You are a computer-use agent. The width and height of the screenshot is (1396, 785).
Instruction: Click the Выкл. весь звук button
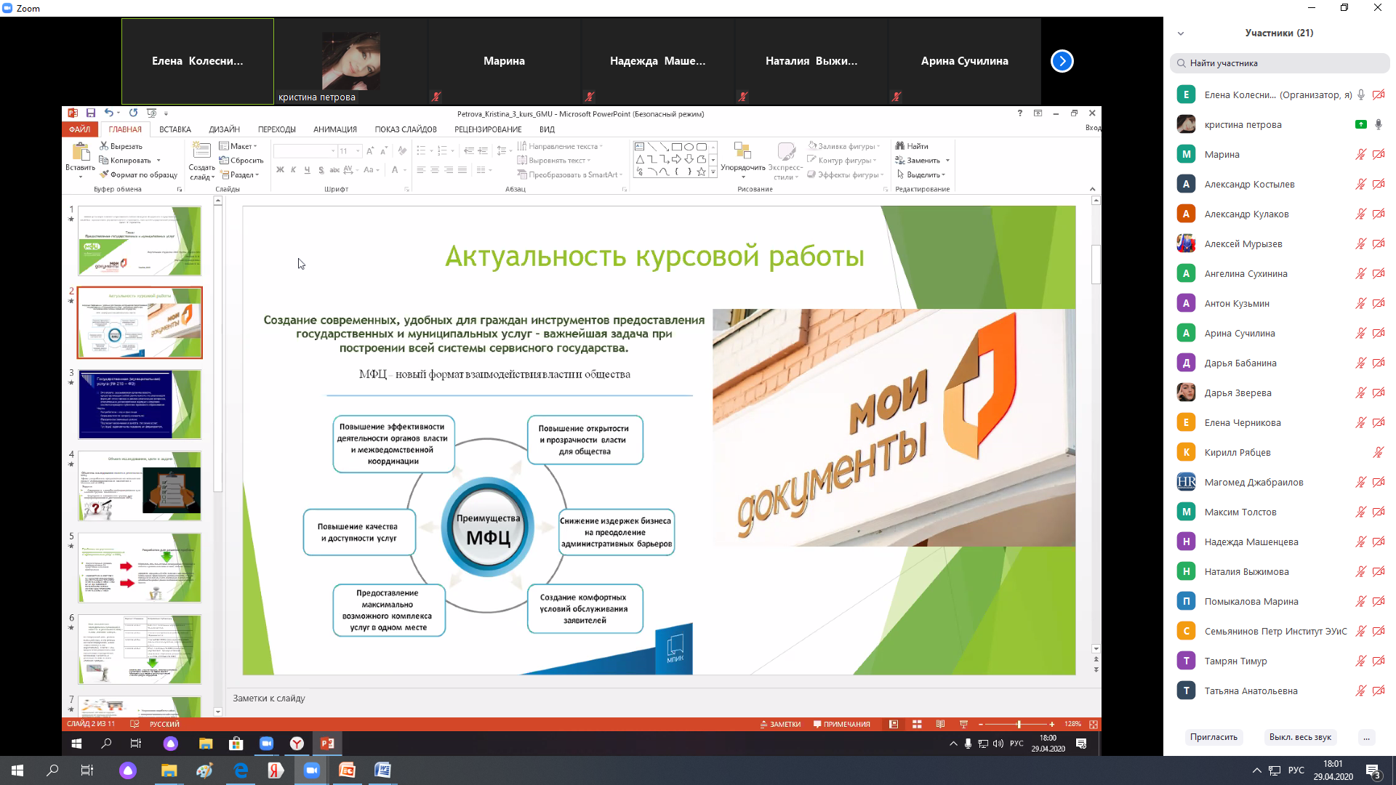point(1300,737)
